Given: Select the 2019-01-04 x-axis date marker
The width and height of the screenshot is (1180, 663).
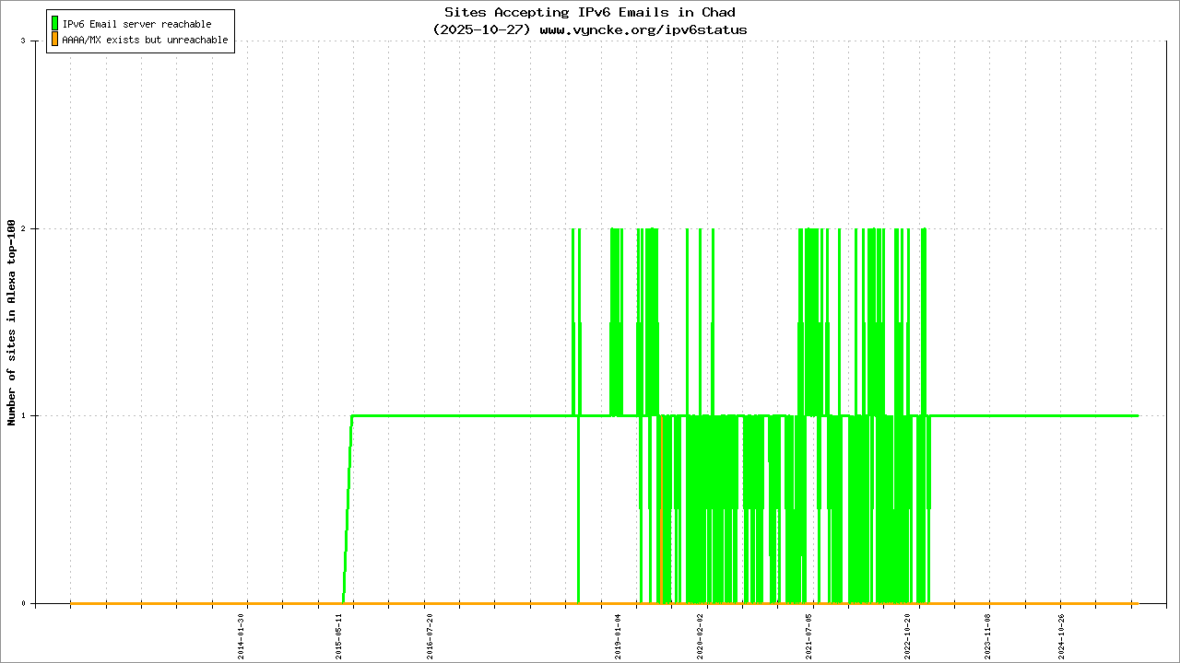Looking at the screenshot, I should tap(619, 635).
